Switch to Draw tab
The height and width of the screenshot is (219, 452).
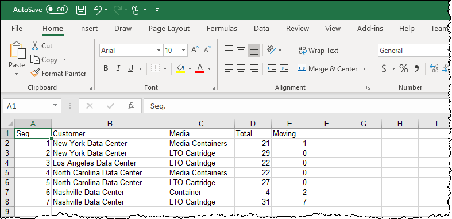[x=123, y=29]
